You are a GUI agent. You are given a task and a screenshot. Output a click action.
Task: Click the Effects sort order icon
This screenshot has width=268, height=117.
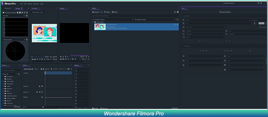pyautogui.click(x=19, y=74)
